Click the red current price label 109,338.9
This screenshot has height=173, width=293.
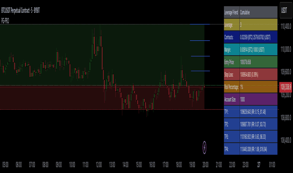[x=285, y=87]
